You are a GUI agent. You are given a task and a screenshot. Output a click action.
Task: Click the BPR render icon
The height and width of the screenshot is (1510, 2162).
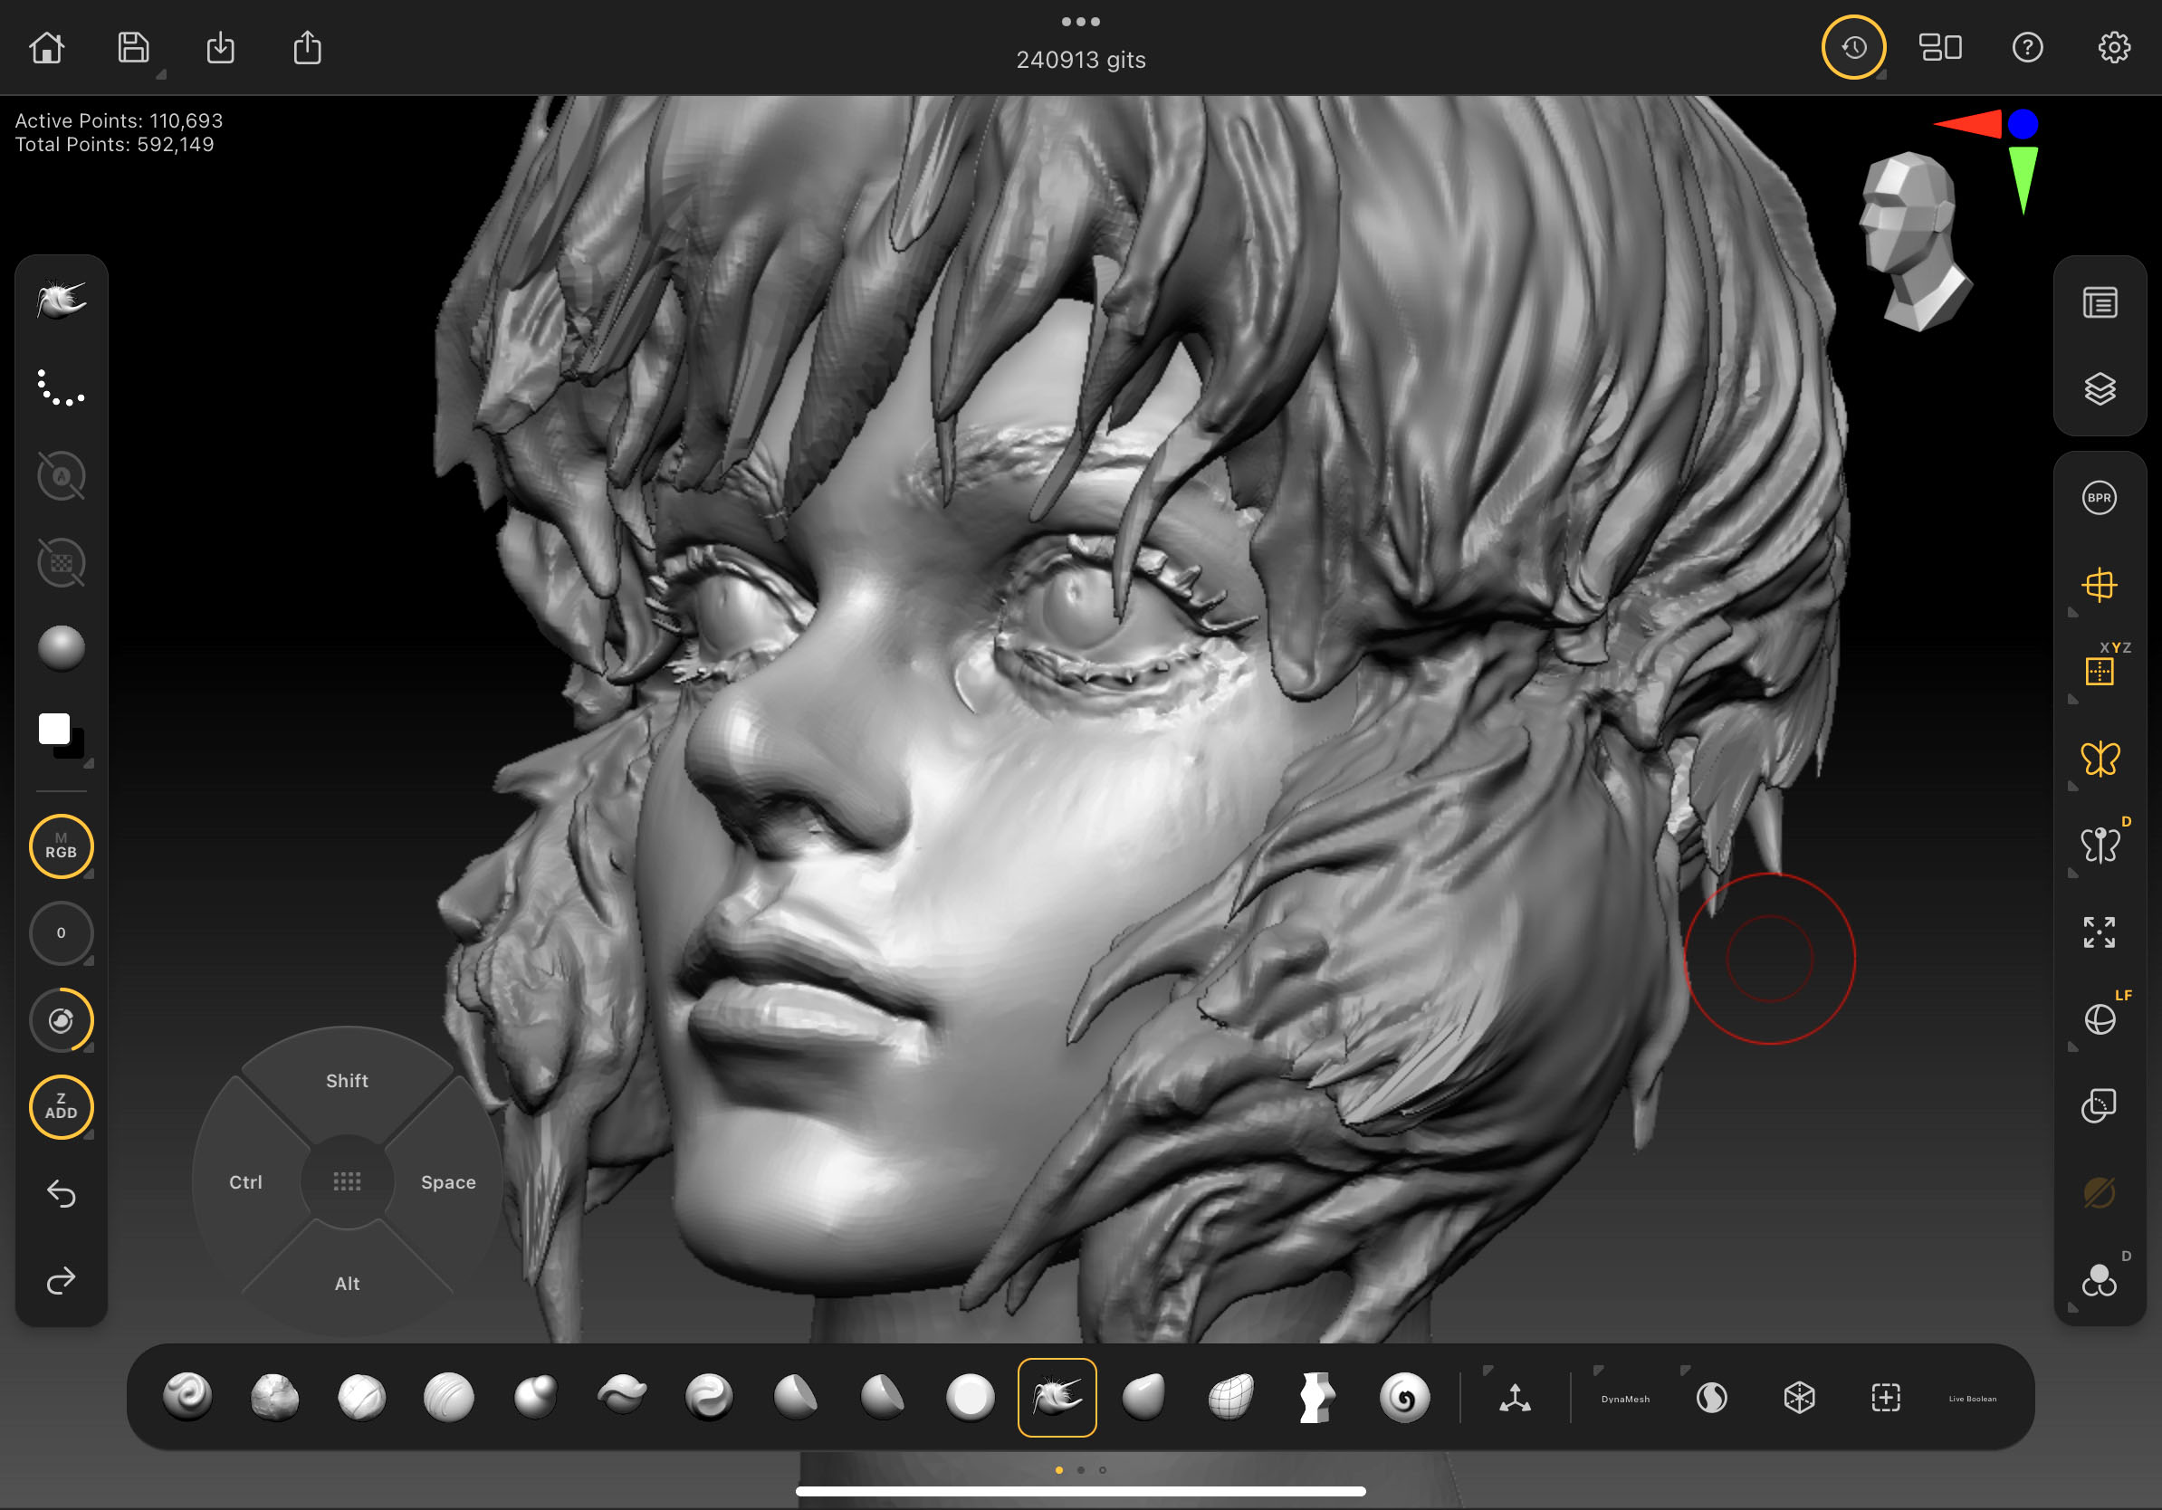[x=2099, y=498]
